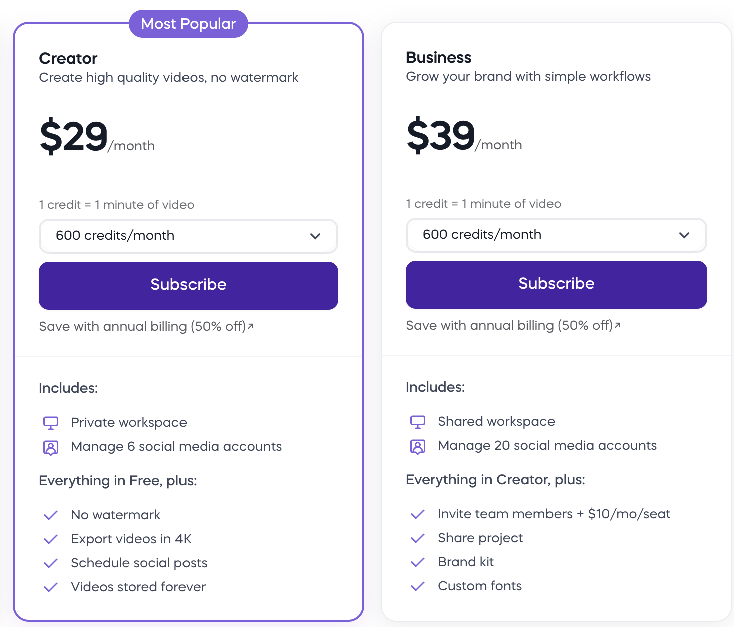The image size is (734, 627).
Task: Click the Private workspace monitor icon
Action: (x=51, y=423)
